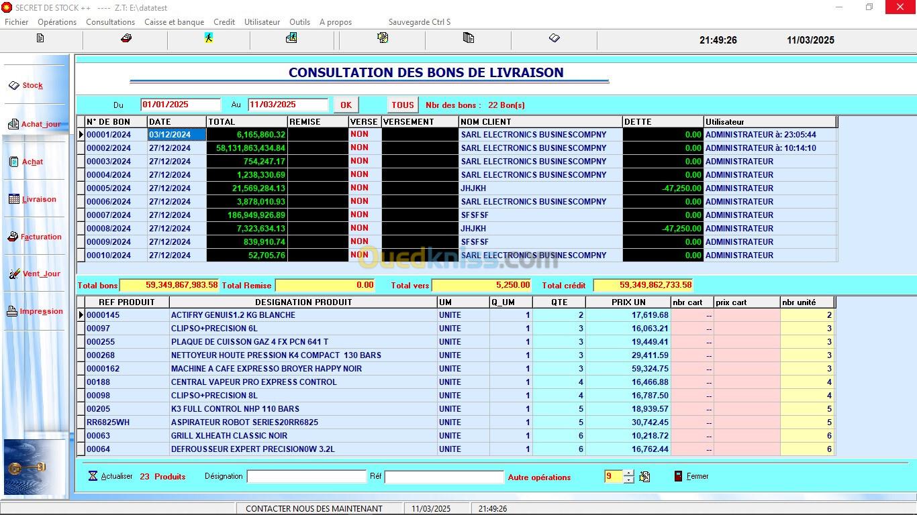Screen dimensions: 917x515
Task: Open the Vent_Jour sidebar icon
Action: (14, 274)
